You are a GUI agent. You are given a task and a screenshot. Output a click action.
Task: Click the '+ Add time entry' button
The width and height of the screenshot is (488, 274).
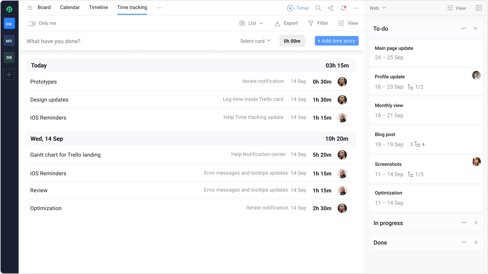336,41
